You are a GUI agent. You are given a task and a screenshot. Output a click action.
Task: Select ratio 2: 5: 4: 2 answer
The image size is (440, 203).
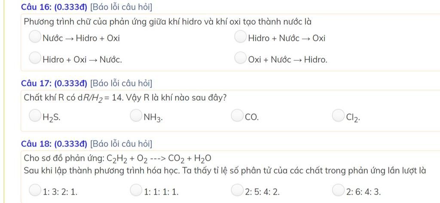coord(237,190)
